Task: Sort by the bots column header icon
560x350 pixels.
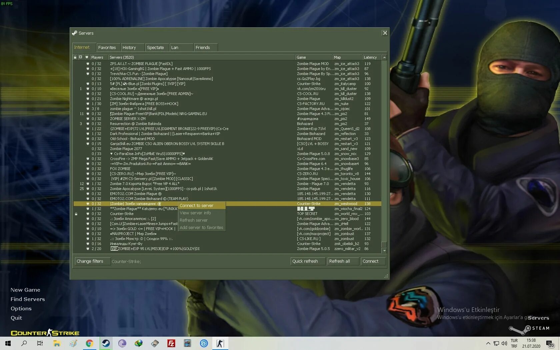Action: [80, 57]
